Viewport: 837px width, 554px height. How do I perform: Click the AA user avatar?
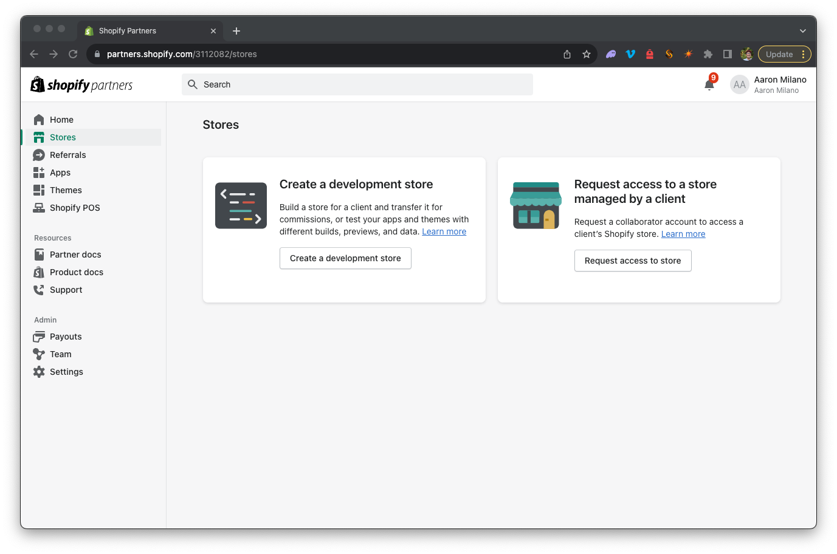click(x=739, y=84)
